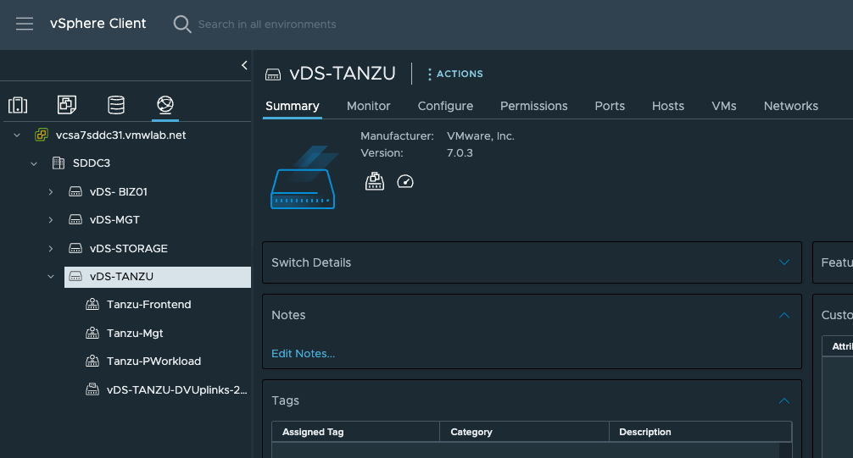
Task: Open the Summary tab
Action: tap(293, 106)
